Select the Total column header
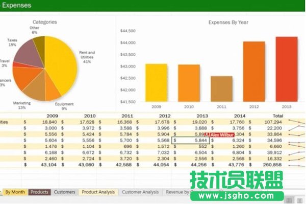 click(278, 116)
